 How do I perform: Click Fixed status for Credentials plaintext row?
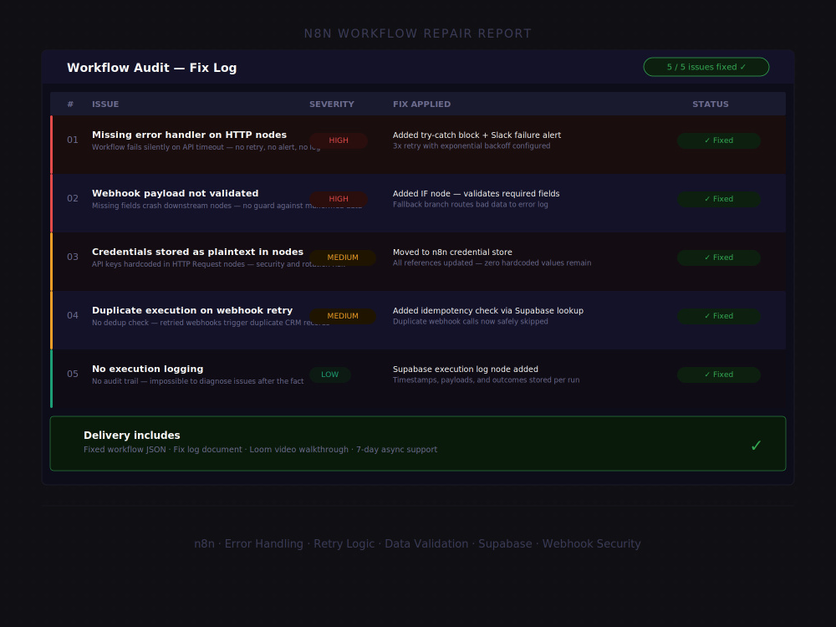click(x=719, y=257)
